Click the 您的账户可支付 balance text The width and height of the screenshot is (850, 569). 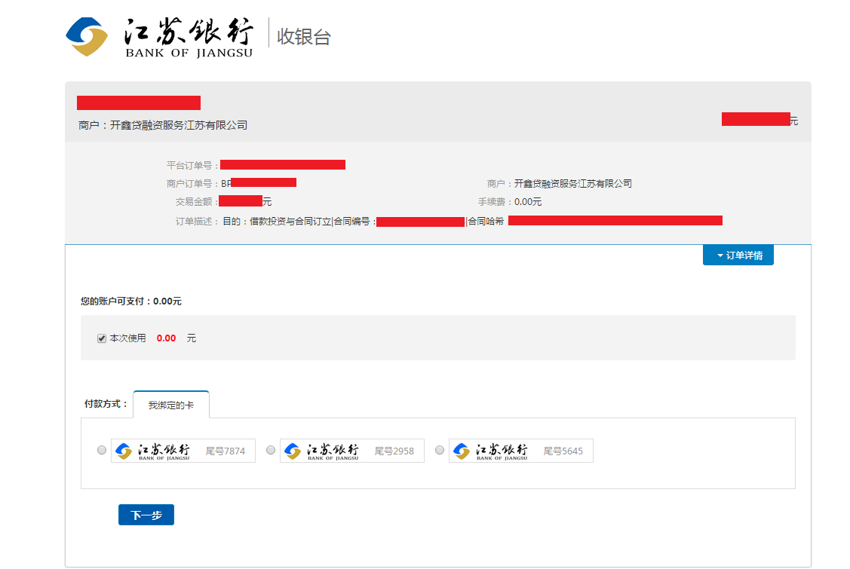(x=131, y=301)
